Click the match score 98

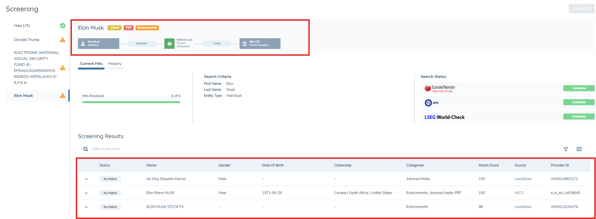[x=481, y=207]
